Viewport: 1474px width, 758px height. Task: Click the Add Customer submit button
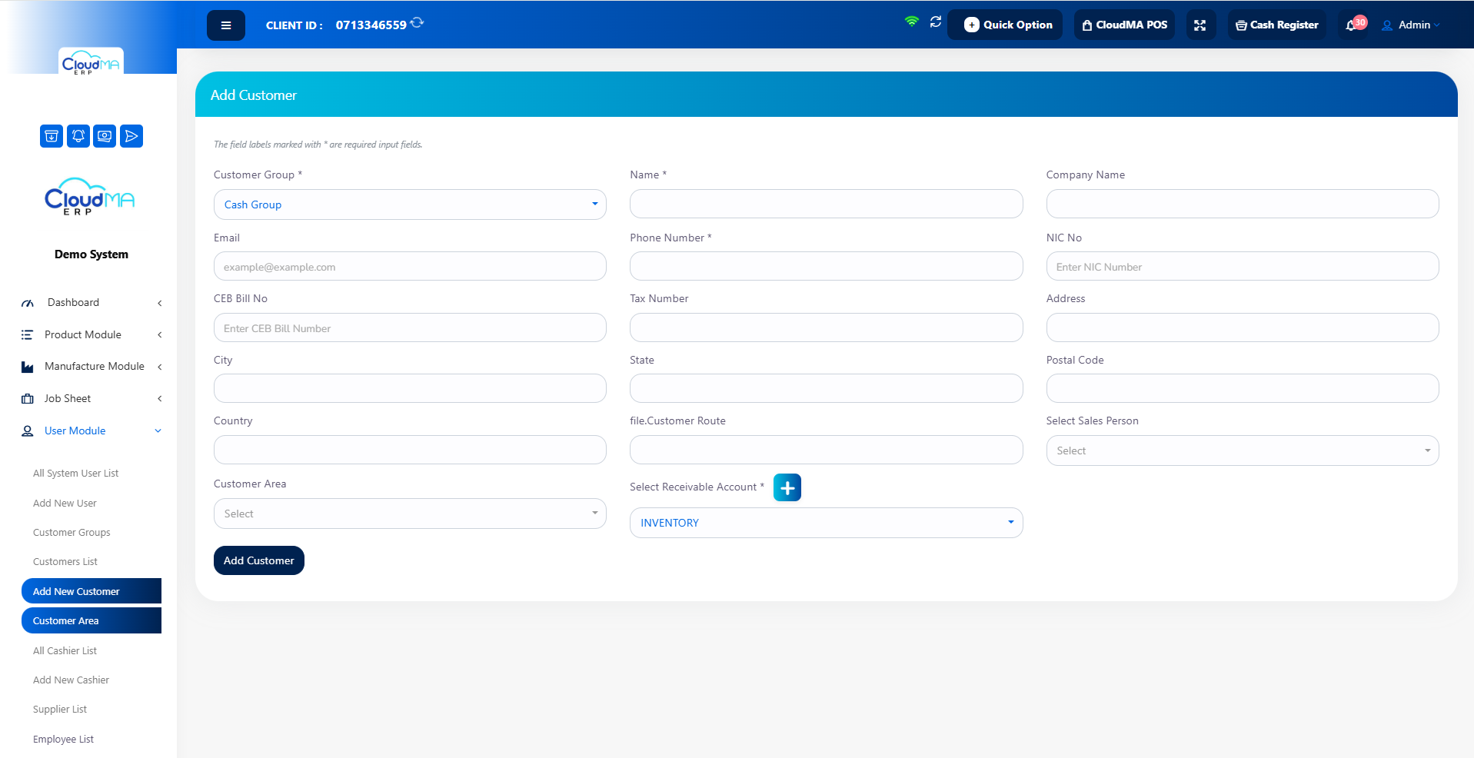[259, 560]
